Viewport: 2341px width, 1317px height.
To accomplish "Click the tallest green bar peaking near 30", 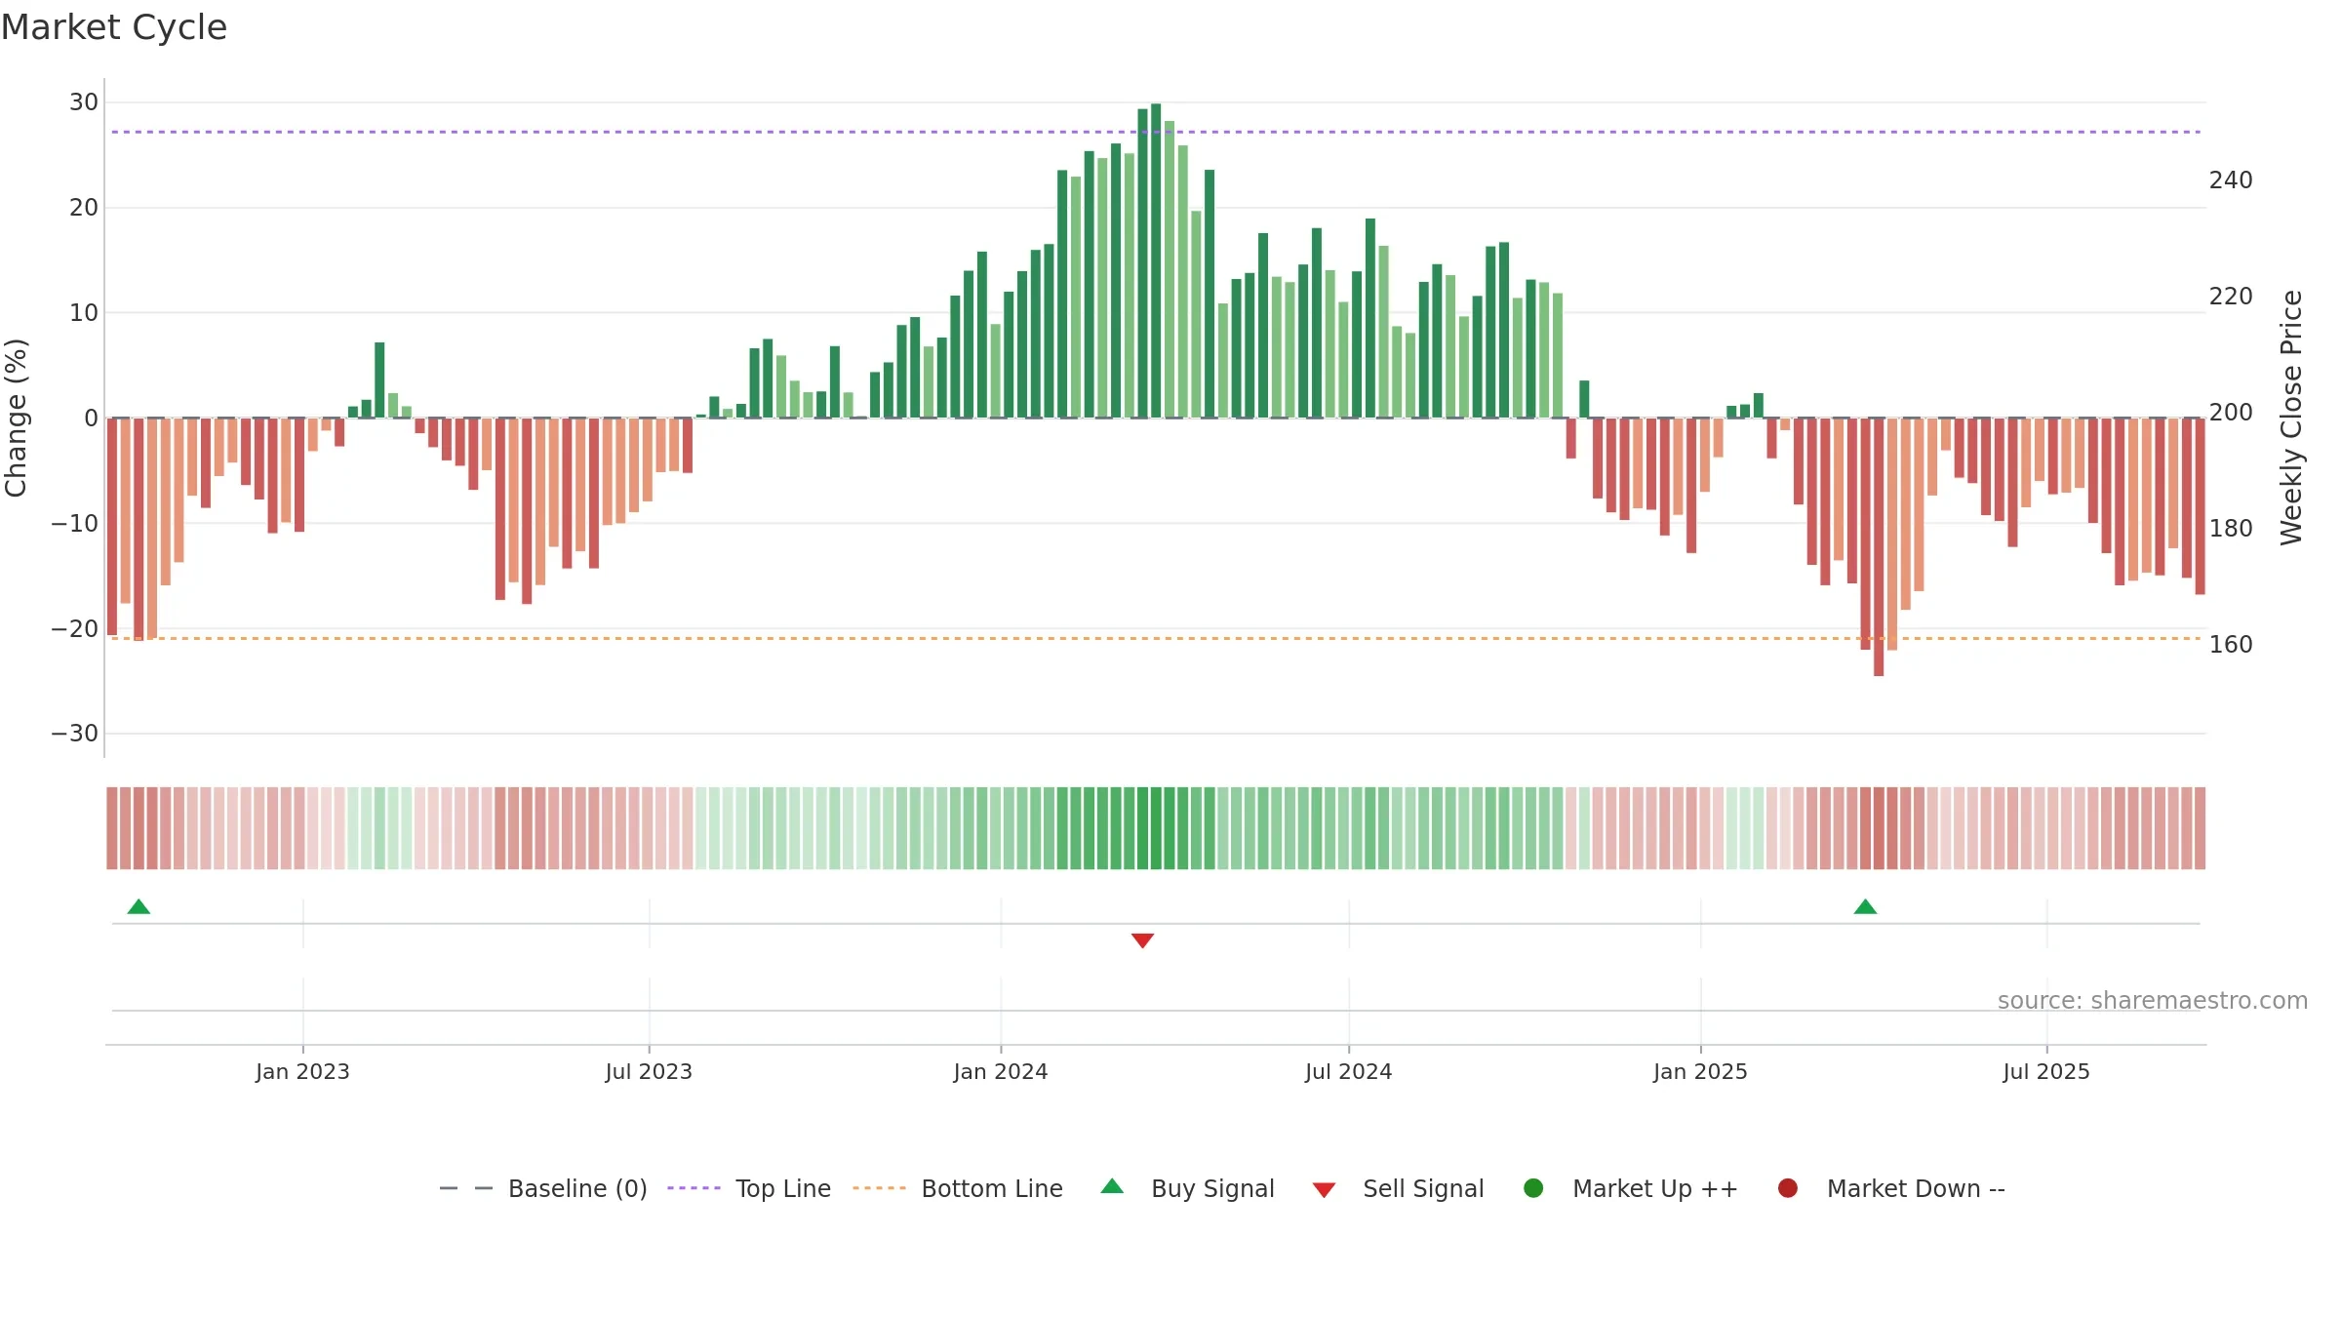I will [1156, 260].
